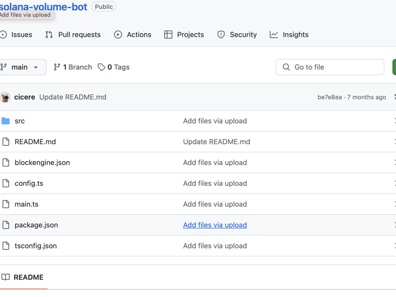Screen dimensions: 396x297
Task: Click the Insights graph icon
Action: tap(274, 34)
